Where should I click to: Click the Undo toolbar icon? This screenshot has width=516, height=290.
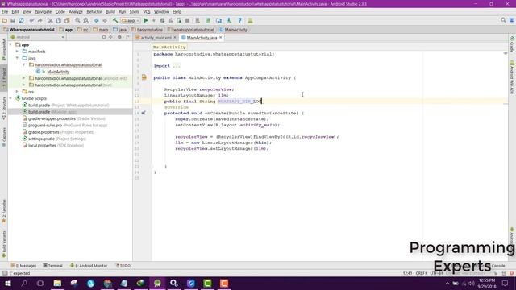point(31,20)
